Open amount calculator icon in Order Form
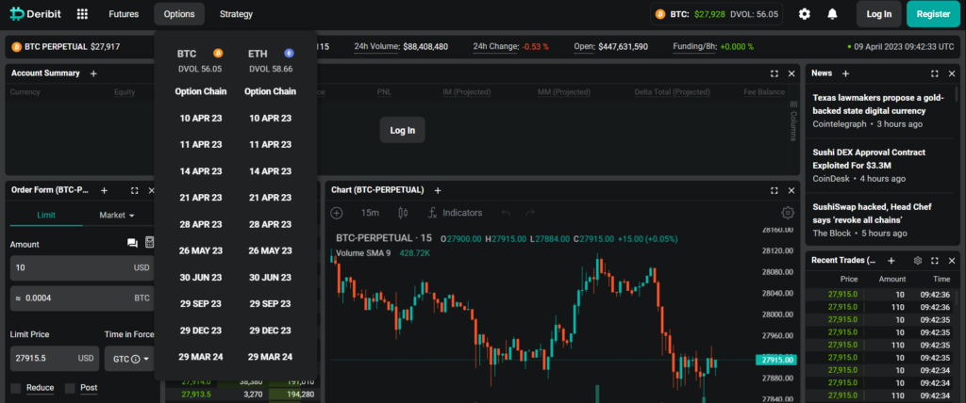 click(149, 242)
